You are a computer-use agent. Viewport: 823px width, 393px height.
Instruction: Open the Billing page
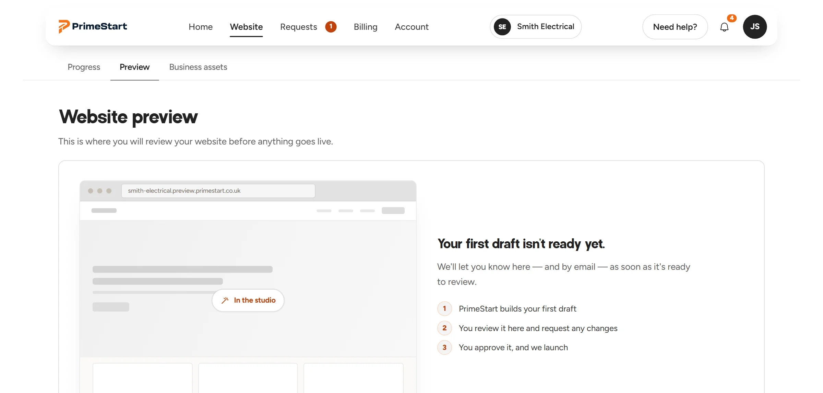366,27
